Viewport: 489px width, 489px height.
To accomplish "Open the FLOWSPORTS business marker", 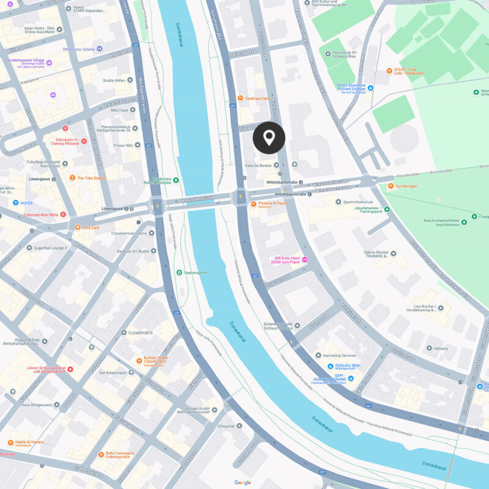I will tap(124, 333).
